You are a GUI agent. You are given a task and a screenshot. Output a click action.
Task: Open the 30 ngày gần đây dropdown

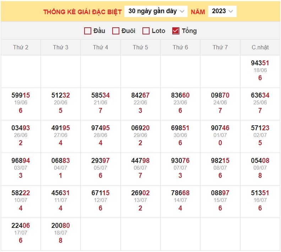click(x=156, y=11)
